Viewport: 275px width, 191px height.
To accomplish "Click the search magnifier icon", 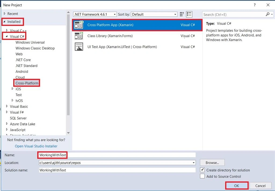I will (268, 14).
